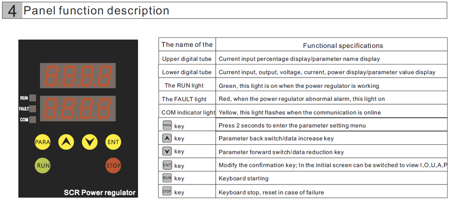Click the FAULT indicator light on panel
Viewport: 449px width, 207px height.
pyautogui.click(x=33, y=109)
